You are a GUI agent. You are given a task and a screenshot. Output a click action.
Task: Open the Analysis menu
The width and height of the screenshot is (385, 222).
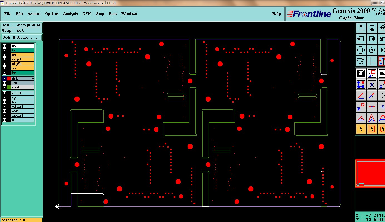point(70,14)
